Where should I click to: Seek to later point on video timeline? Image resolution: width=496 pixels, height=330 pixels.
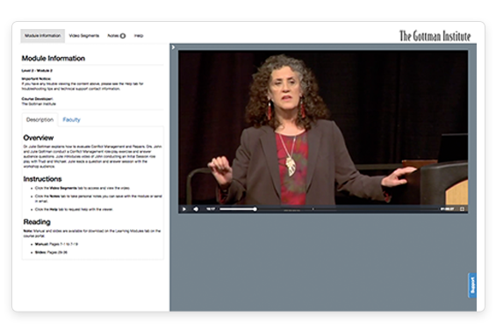coord(348,209)
